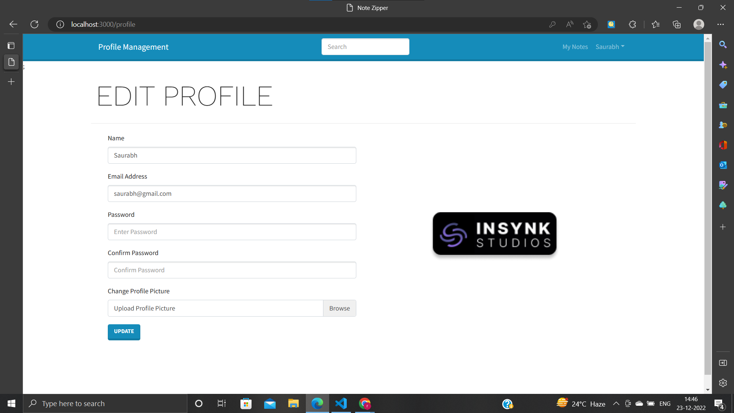
Task: Start Read aloud for this page
Action: [x=569, y=24]
